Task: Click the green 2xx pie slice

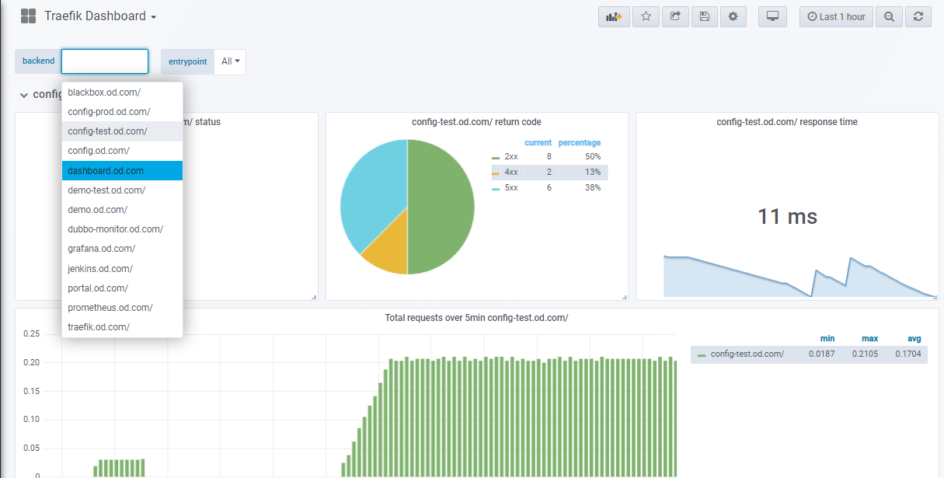Action: point(443,206)
